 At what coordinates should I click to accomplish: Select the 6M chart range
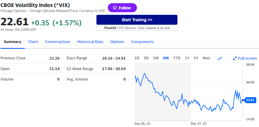pos(166,58)
